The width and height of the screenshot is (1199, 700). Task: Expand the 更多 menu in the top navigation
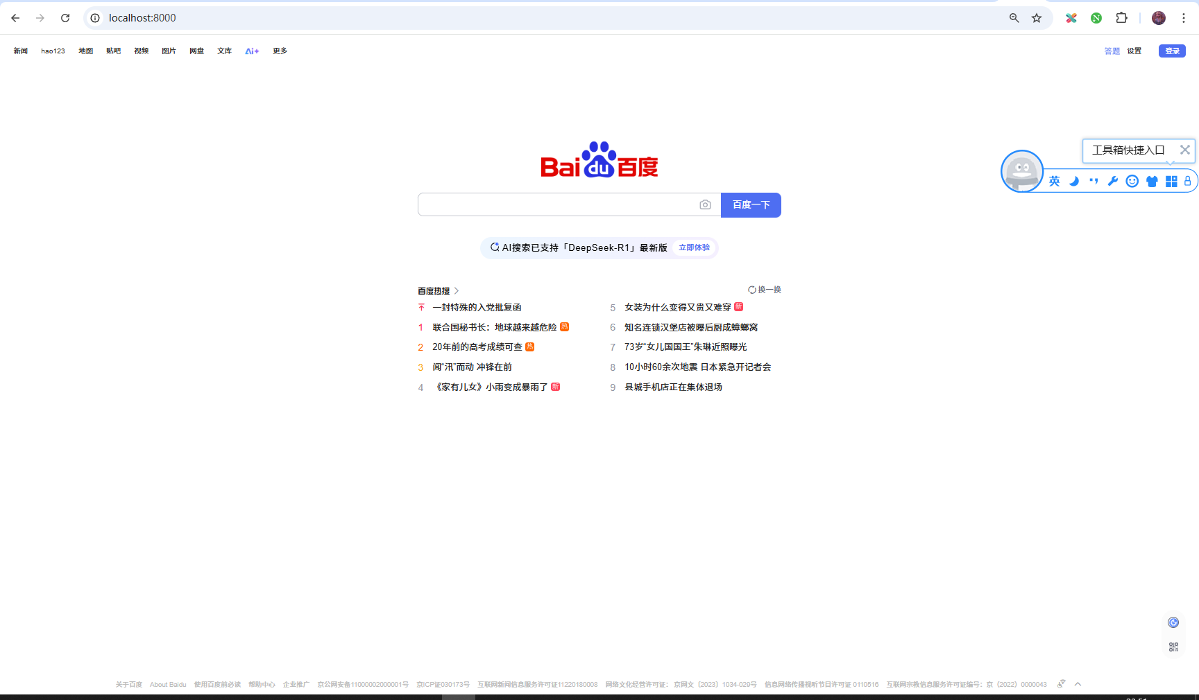click(x=280, y=51)
